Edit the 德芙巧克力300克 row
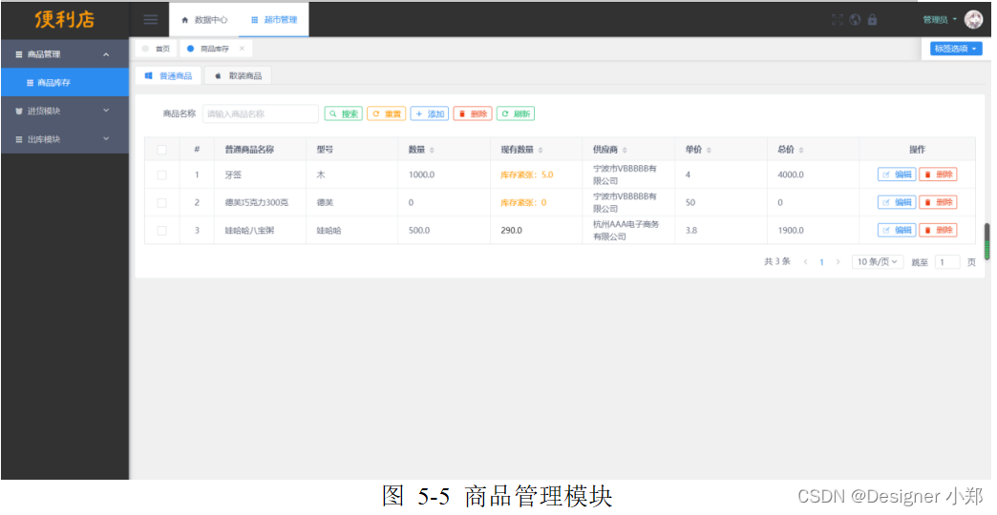Viewport: 997px width, 515px height. pos(897,202)
